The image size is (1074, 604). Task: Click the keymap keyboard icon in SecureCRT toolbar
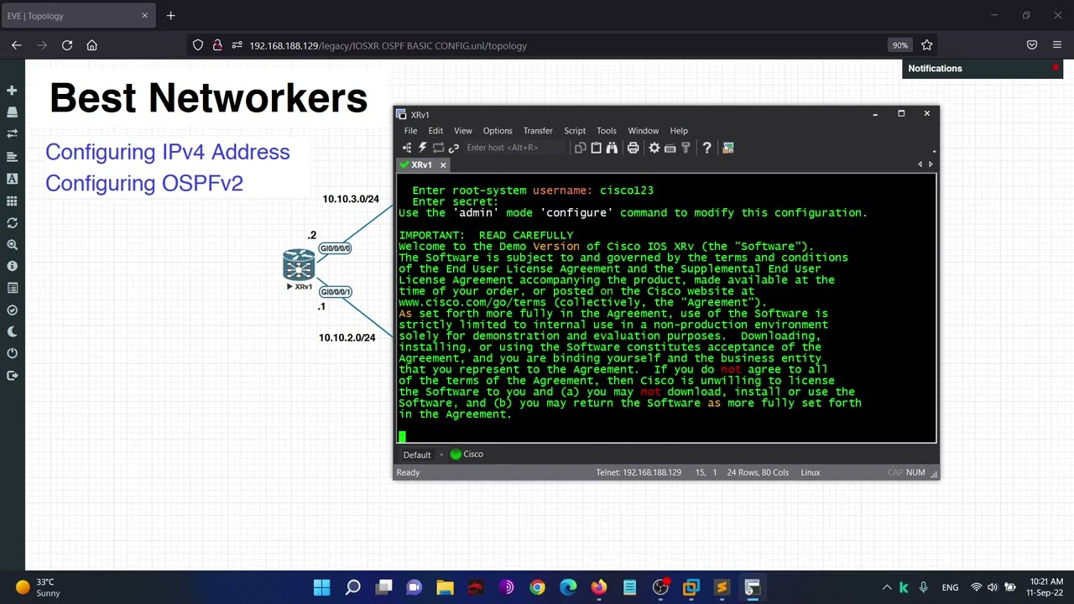[670, 148]
